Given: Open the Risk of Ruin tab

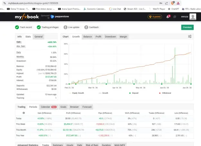Looking at the screenshot, I should (x=92, y=145).
